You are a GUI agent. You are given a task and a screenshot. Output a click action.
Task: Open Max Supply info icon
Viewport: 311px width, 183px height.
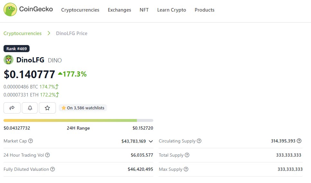tap(186, 169)
